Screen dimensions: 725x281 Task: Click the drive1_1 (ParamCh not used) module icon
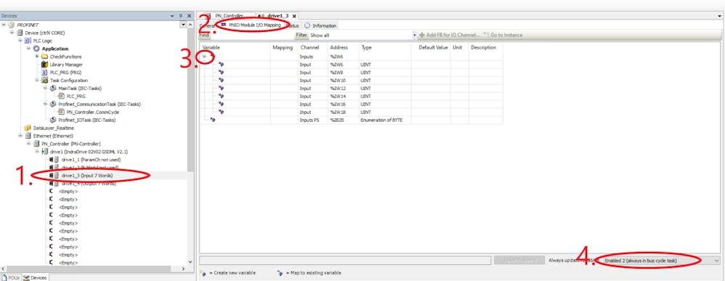(x=54, y=160)
